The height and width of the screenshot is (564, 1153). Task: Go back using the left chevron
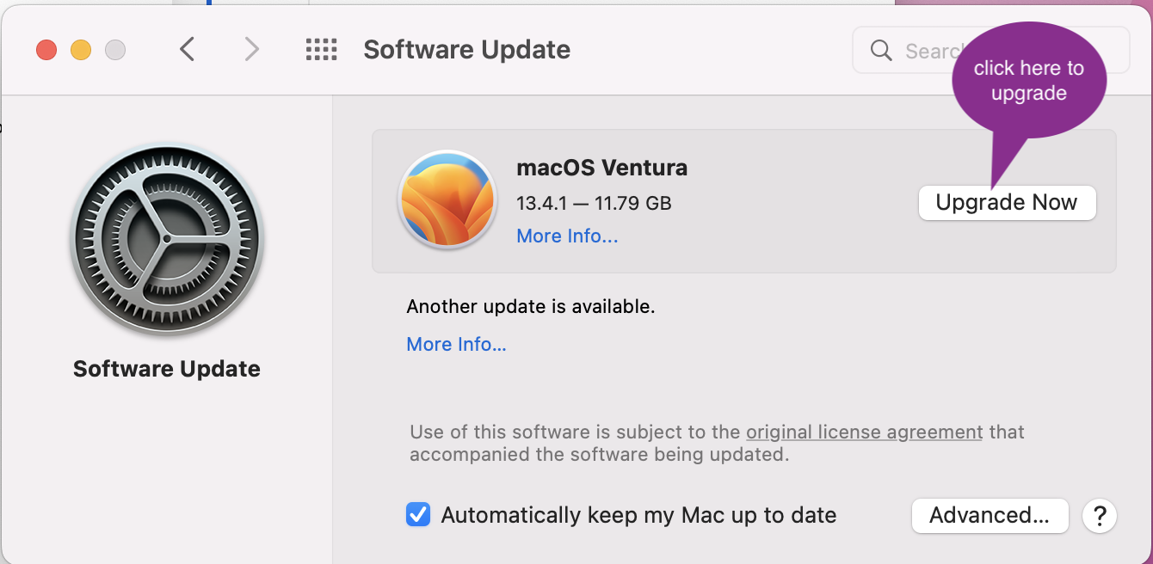[188, 50]
